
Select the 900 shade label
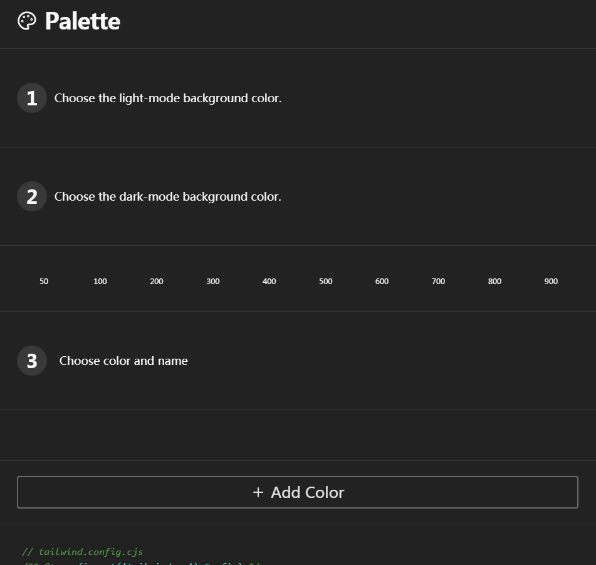[551, 281]
